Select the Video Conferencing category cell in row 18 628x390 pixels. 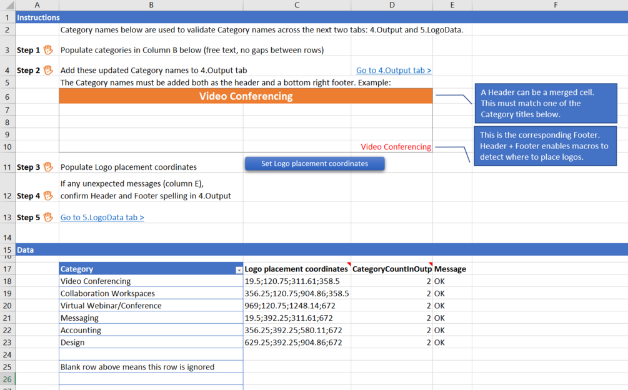point(151,281)
